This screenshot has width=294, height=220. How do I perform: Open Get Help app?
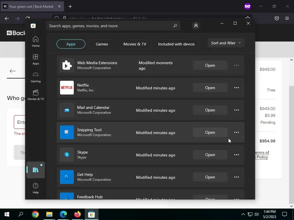(210, 177)
